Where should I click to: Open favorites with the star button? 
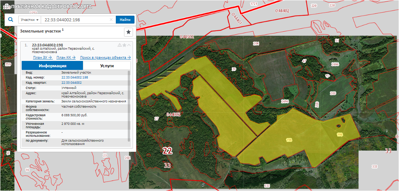[129, 32]
